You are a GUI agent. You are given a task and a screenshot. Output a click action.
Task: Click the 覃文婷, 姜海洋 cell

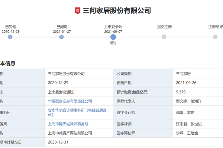(x=198, y=101)
